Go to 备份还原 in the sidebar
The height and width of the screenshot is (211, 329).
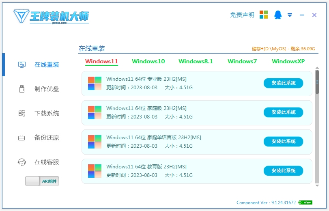[47, 138]
